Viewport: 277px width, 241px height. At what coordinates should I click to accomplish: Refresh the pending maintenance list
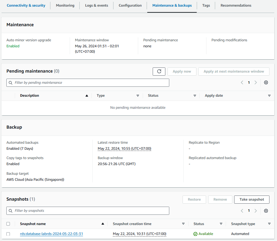159,71
